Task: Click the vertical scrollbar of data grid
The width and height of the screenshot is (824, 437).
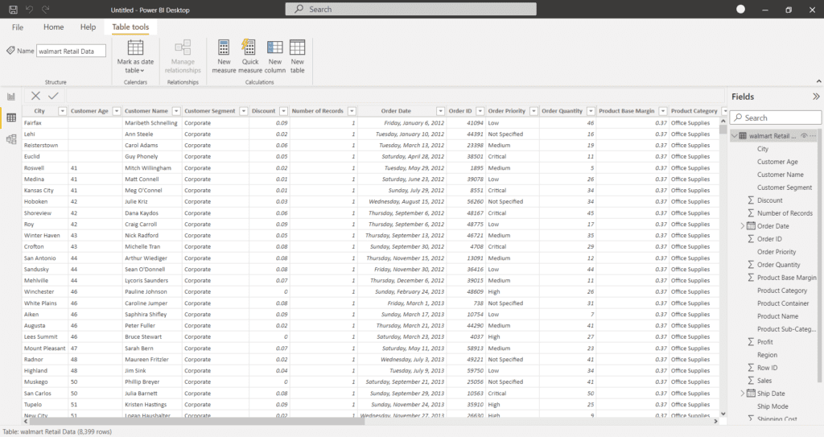Action: click(723, 130)
